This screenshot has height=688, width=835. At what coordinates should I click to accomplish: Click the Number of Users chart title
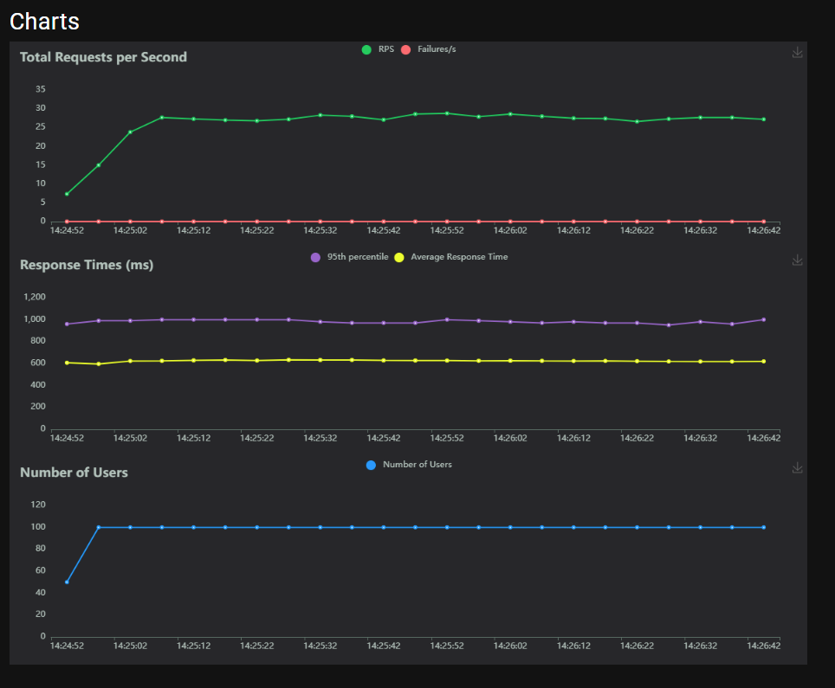coord(74,473)
